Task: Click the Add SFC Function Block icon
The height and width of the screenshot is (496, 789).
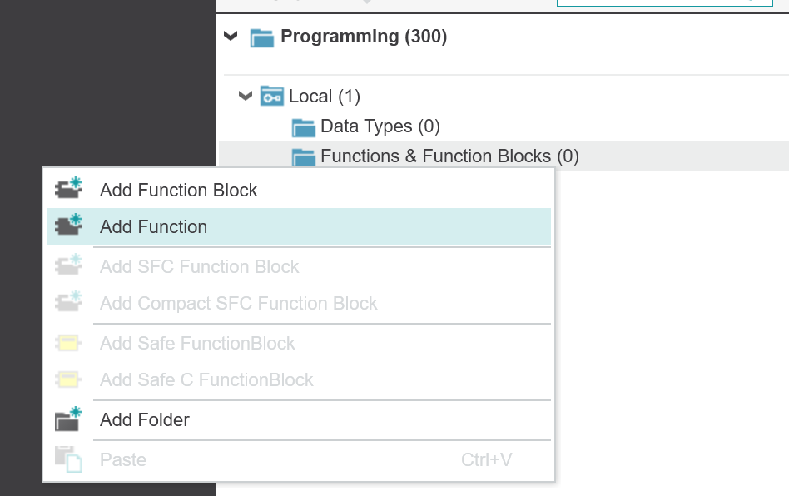Action: click(68, 265)
